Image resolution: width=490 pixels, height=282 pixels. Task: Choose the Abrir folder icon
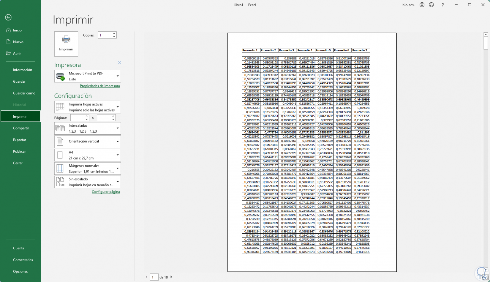click(x=8, y=53)
